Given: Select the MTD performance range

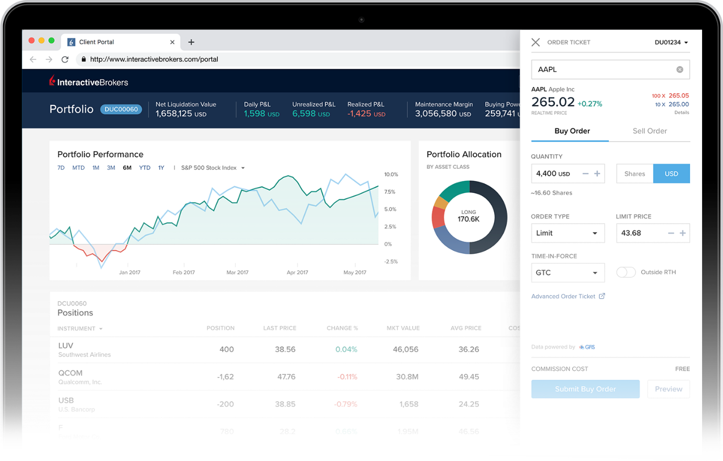Looking at the screenshot, I should (x=78, y=168).
